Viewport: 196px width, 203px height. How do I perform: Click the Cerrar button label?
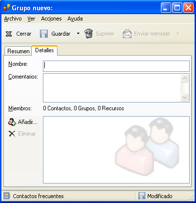pos(24,34)
